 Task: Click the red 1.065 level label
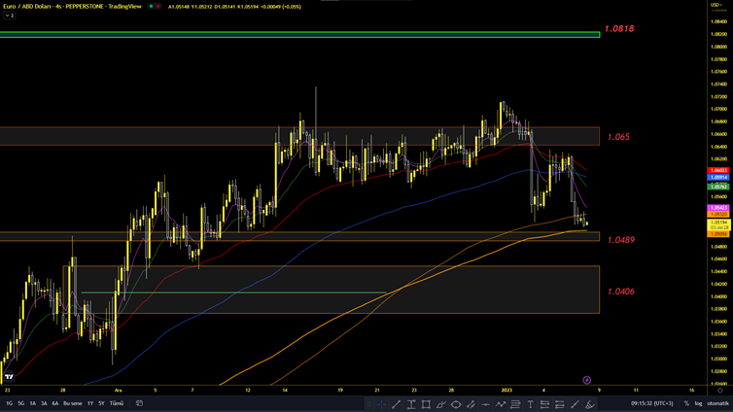(618, 137)
